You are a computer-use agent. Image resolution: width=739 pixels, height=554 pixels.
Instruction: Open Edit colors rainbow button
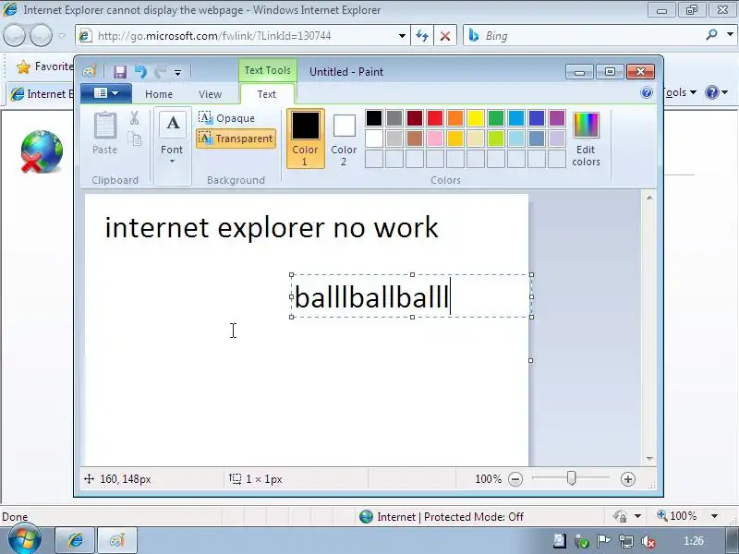586,138
